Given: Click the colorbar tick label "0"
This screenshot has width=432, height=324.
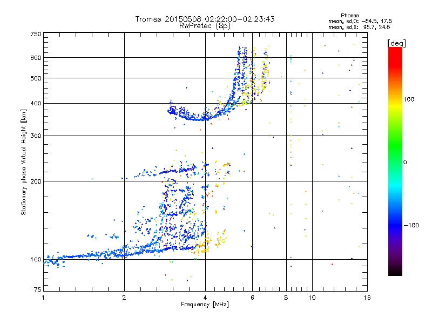Looking at the screenshot, I should [x=405, y=163].
